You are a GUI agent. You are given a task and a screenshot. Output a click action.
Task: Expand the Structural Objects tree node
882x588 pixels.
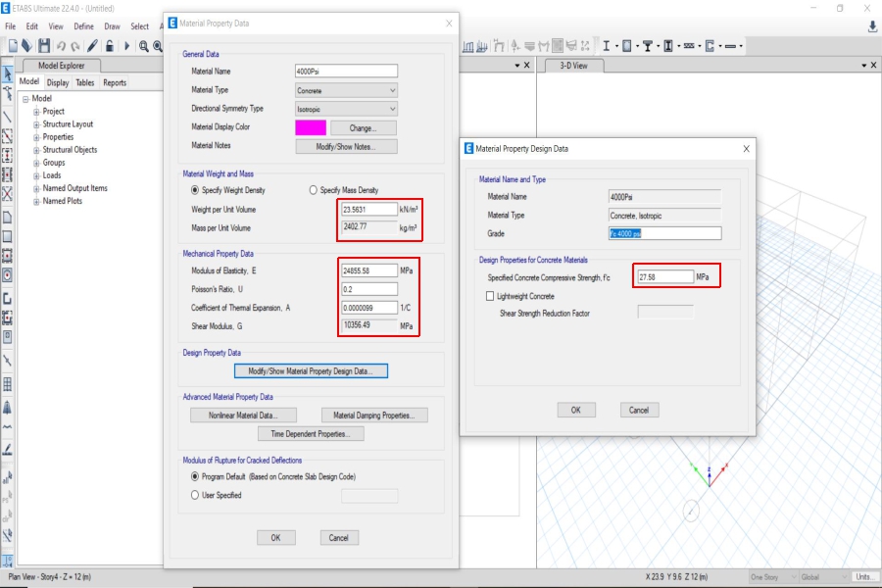tap(36, 150)
